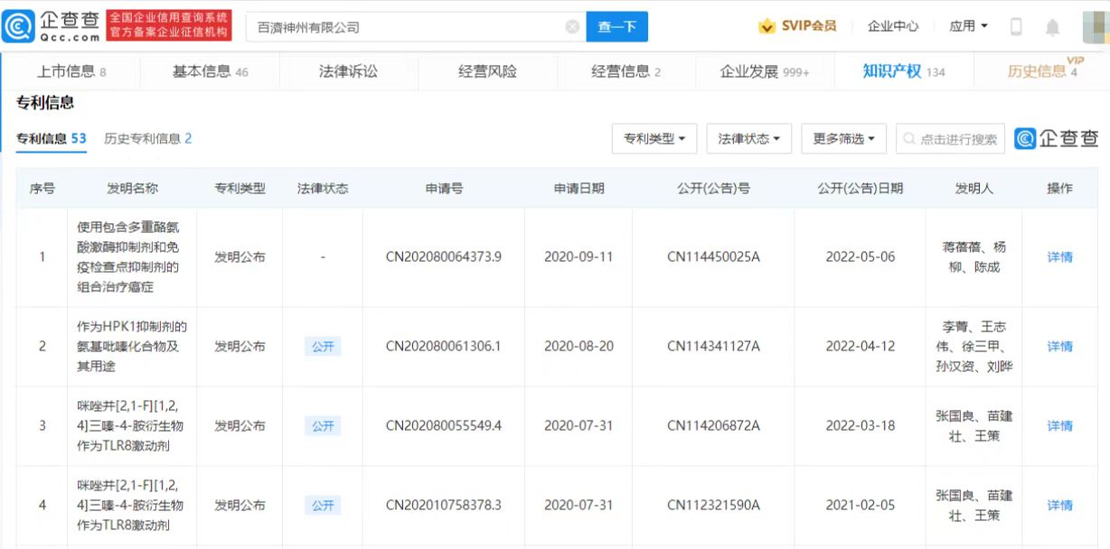Open 详情 for patent row 2

click(x=1059, y=346)
